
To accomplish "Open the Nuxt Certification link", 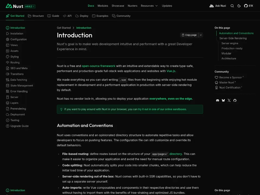I will (228, 87).
